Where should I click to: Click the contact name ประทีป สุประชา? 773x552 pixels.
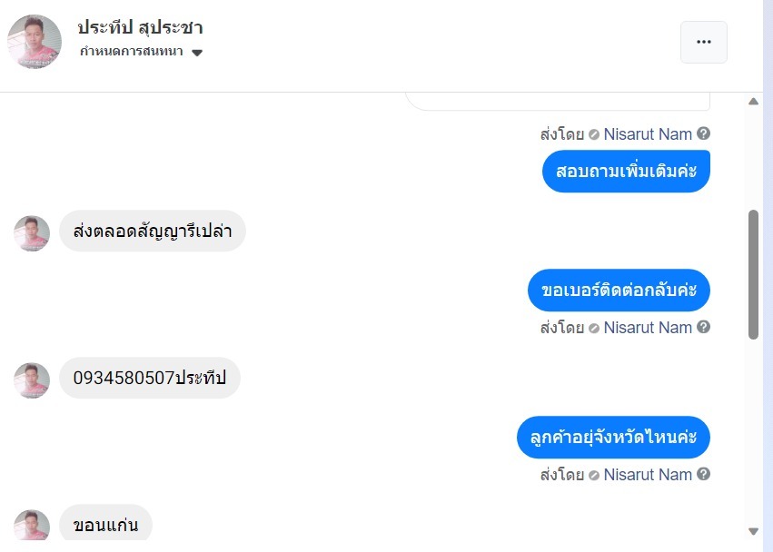(x=140, y=27)
